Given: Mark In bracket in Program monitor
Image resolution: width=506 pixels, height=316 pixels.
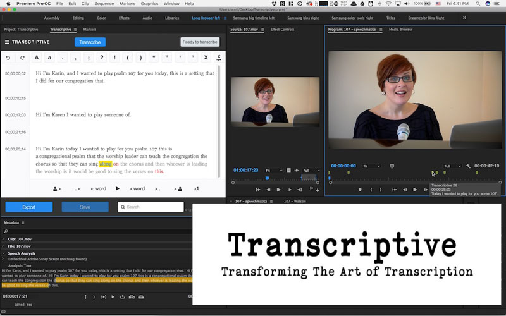Looking at the screenshot, I should 371,190.
